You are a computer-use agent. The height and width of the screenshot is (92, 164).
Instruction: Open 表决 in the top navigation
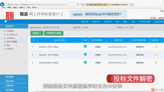tap(117, 22)
